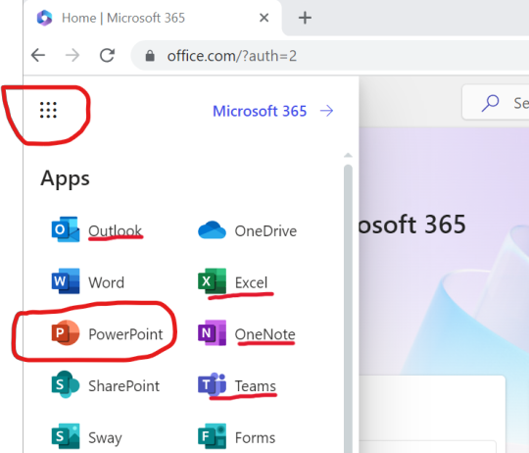Open the Sway app icon
The width and height of the screenshot is (529, 453).
[x=66, y=436]
